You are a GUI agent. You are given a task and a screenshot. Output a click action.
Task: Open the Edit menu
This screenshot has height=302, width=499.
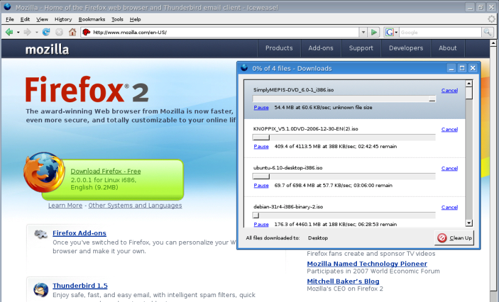[x=25, y=19]
